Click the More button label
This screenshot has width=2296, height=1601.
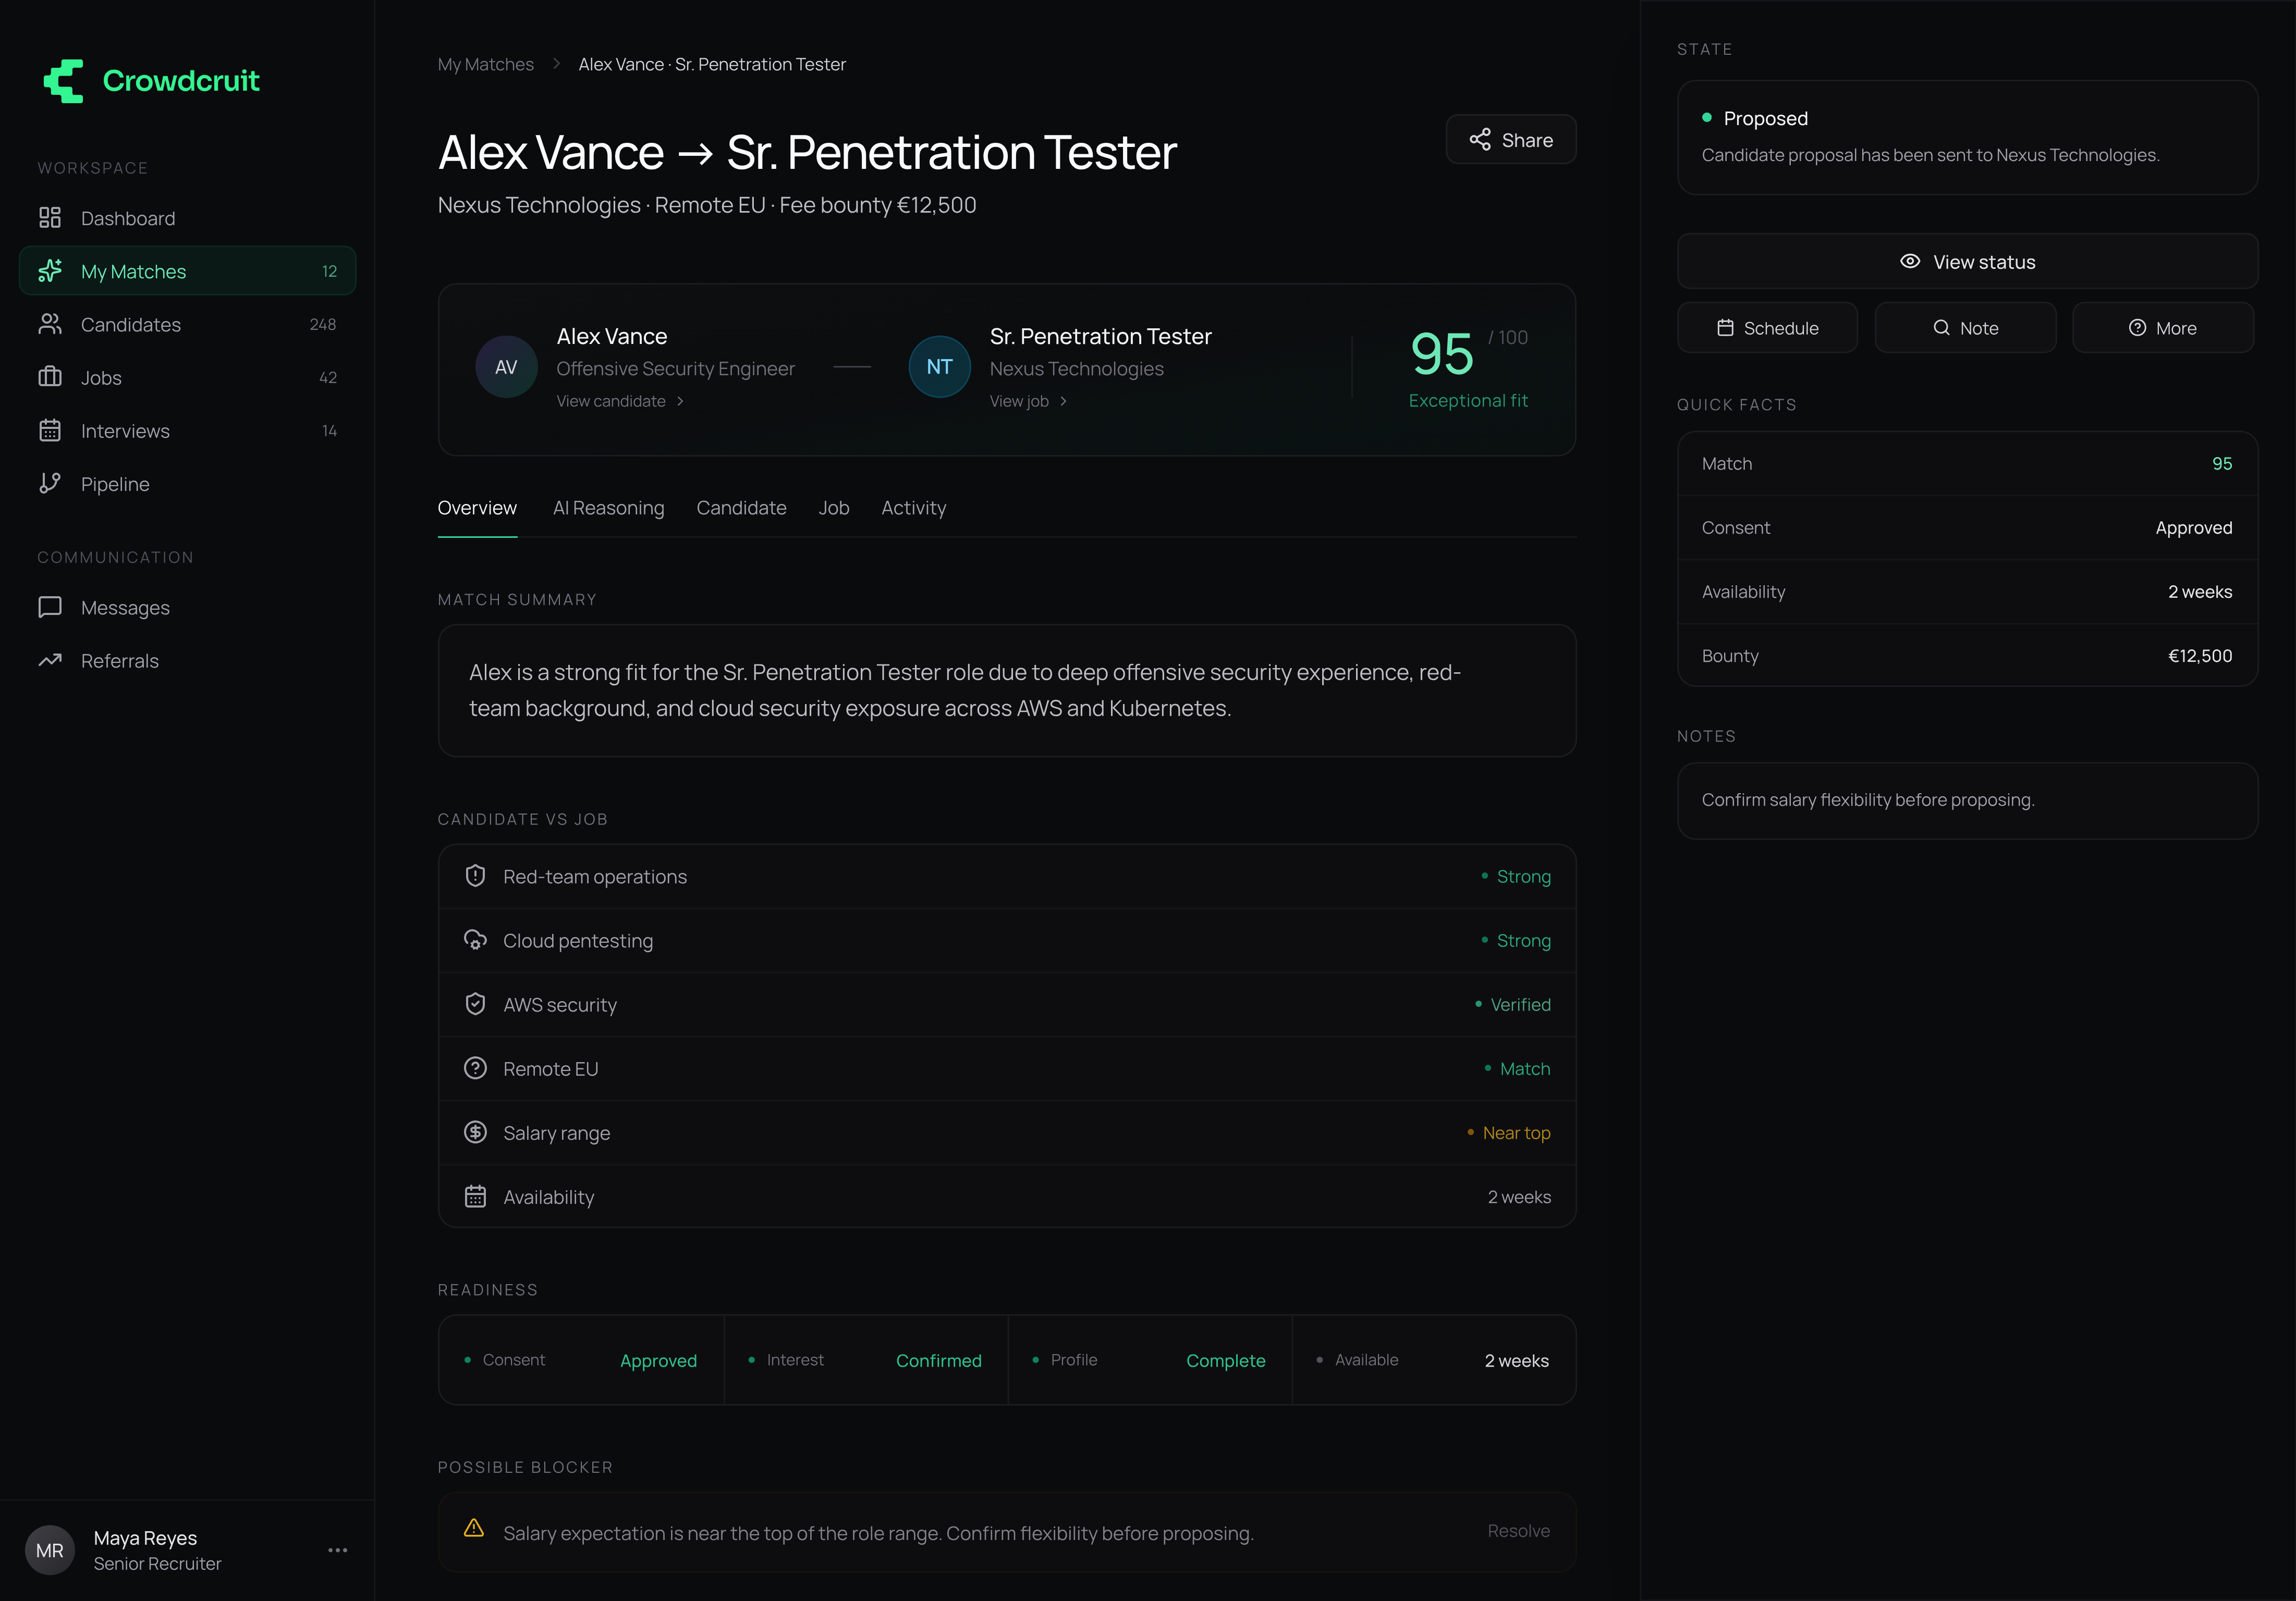point(2176,328)
